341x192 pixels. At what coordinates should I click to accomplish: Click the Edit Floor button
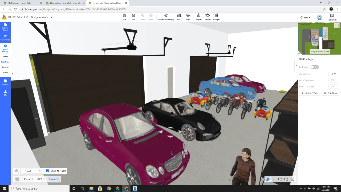tap(330, 93)
